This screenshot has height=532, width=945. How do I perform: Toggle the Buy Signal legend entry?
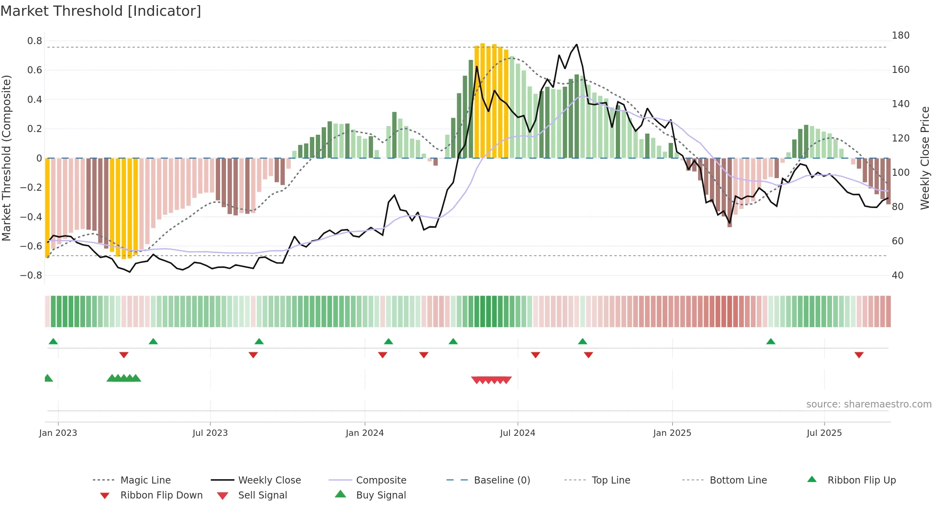pyautogui.click(x=370, y=495)
